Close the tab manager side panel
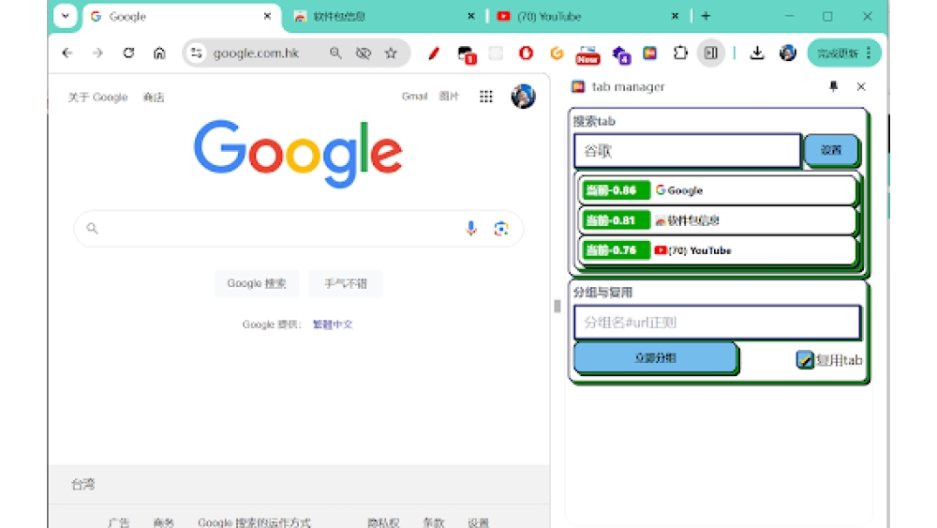This screenshot has width=937, height=528. [x=861, y=86]
